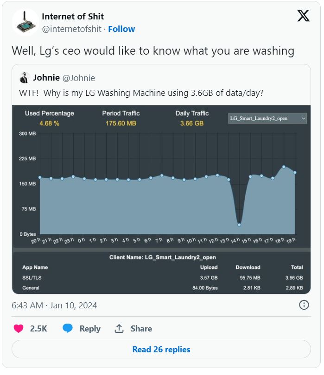
Task: Click the dropdown chevron on the client selector
Action: point(303,119)
